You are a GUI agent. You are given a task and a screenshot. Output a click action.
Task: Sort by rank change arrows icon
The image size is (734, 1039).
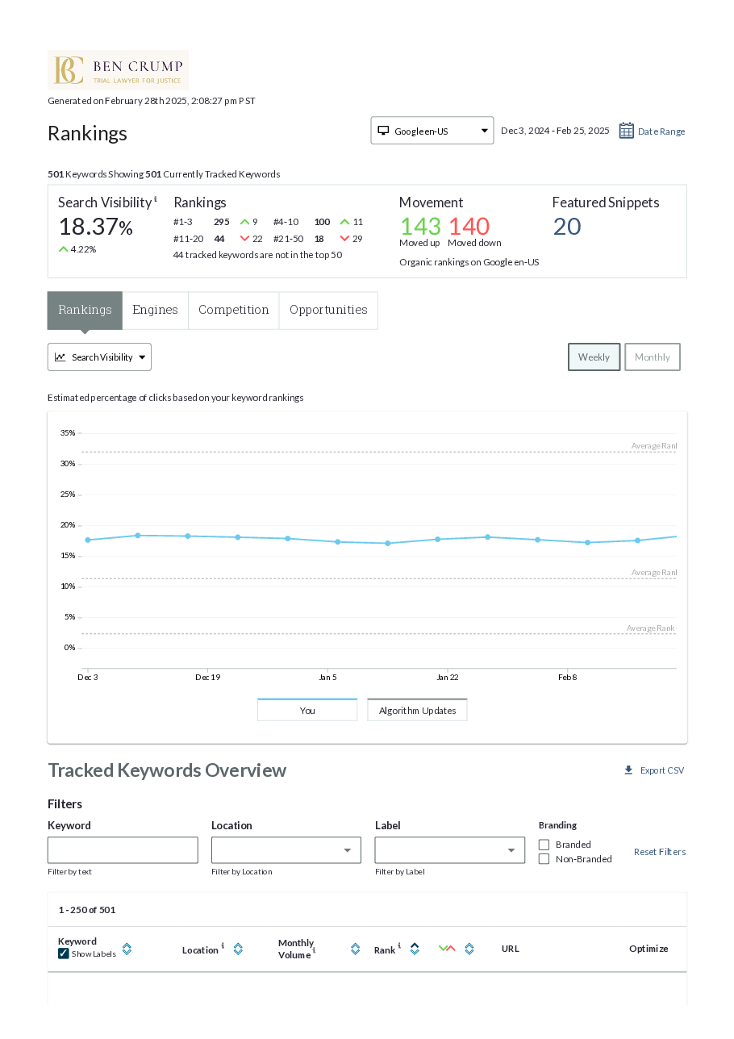[x=469, y=949]
